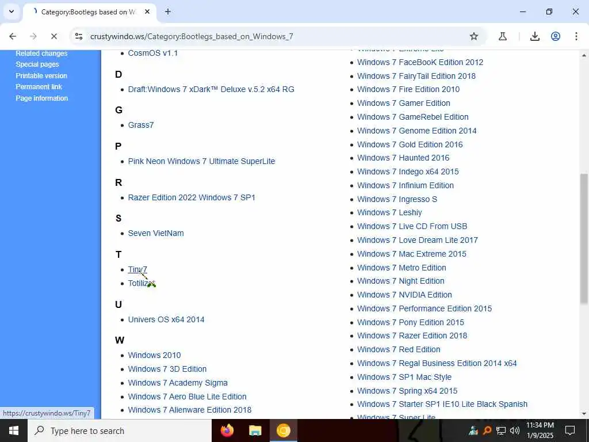Open Windows 7 Live CD From USB

[x=412, y=227]
